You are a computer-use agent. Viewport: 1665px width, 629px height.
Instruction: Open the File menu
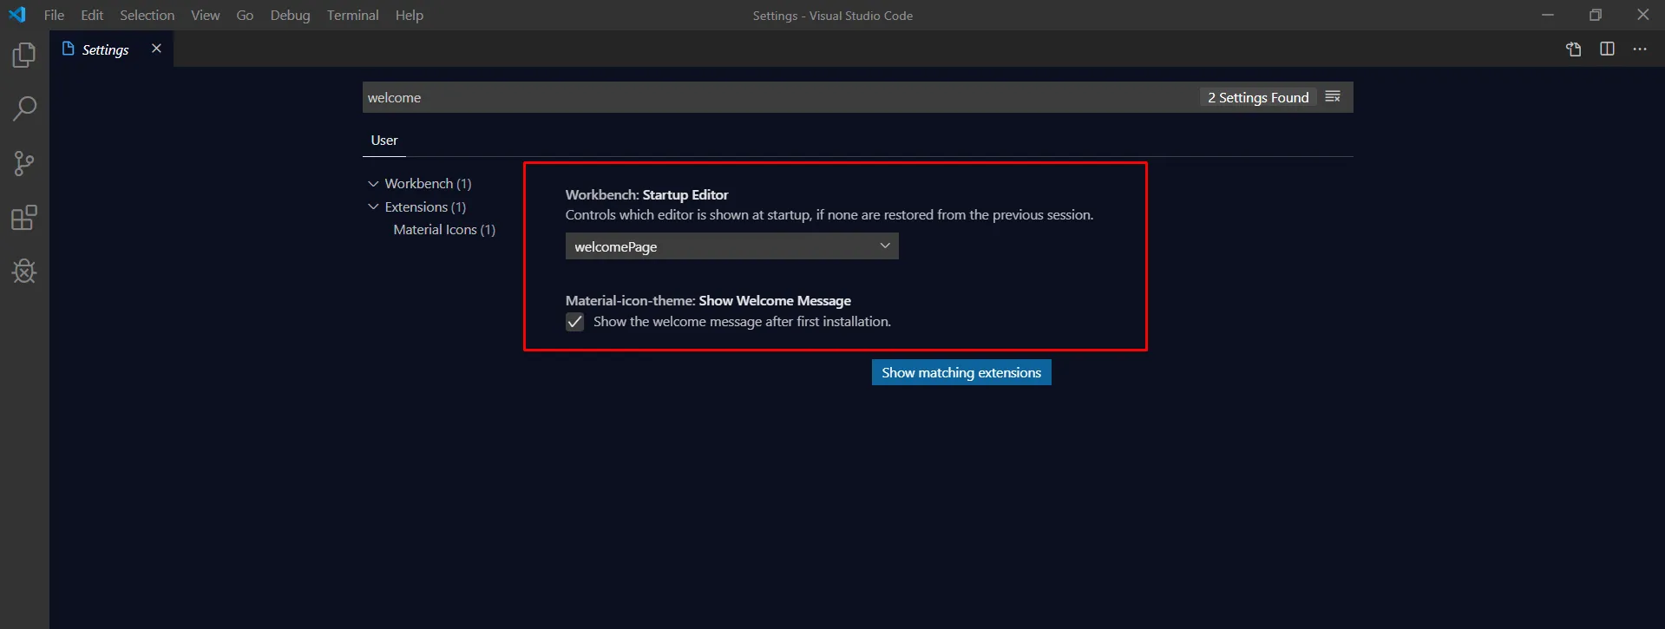[54, 15]
